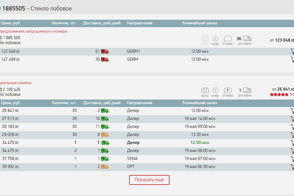Add the GERM offer to cart
The height and width of the screenshot is (196, 294).
[x=292, y=60]
